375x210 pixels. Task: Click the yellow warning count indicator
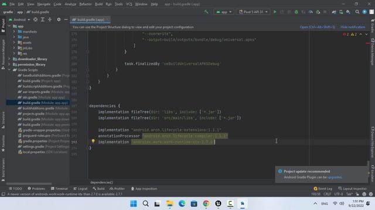(354, 34)
